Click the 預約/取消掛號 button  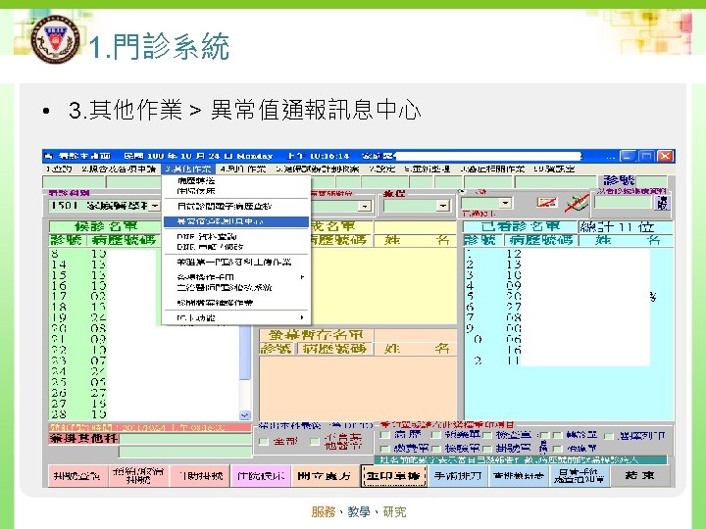click(x=138, y=475)
